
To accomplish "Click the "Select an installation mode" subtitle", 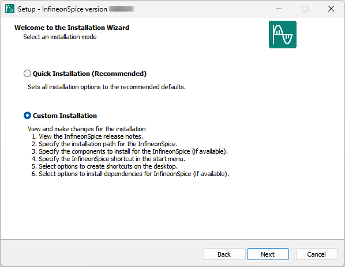I will pyautogui.click(x=60, y=37).
